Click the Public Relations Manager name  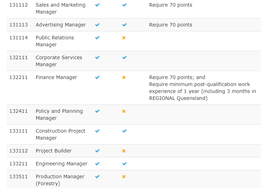[55, 41]
